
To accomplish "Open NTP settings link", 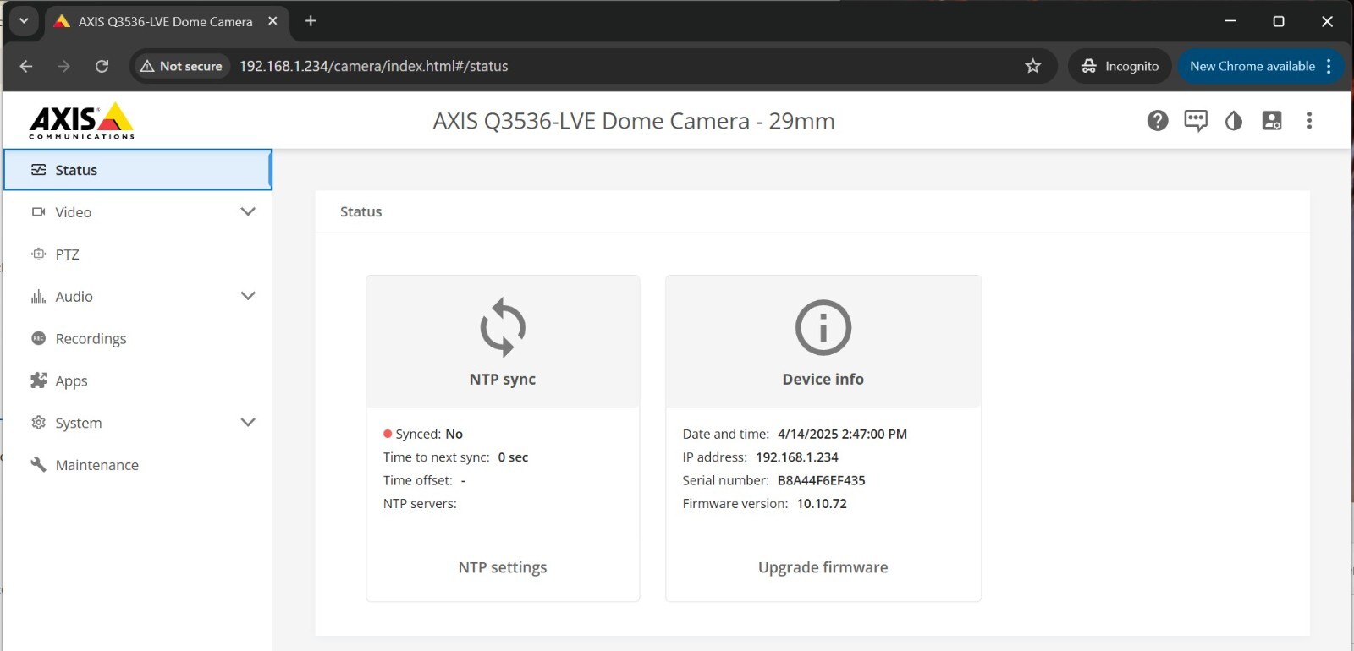I will [503, 567].
